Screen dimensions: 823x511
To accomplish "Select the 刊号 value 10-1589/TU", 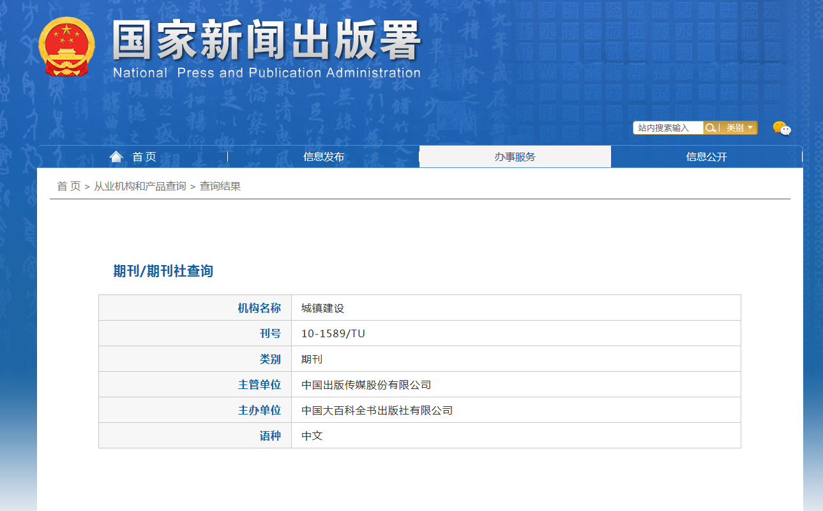I will [x=332, y=333].
